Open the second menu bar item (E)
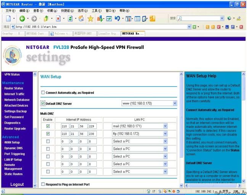 pos(24,11)
